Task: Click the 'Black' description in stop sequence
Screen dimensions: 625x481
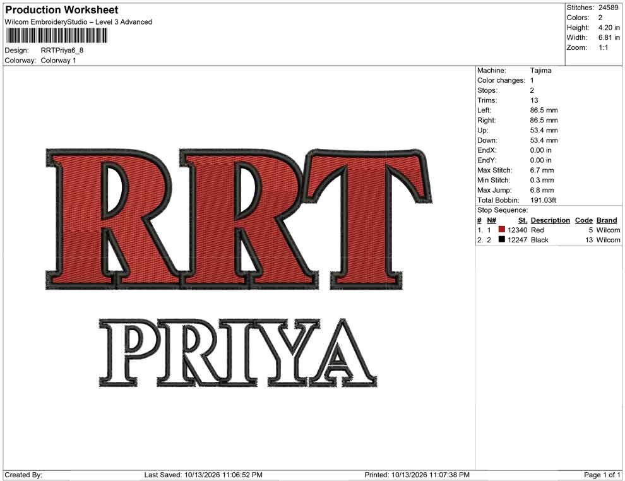Action: coord(540,240)
